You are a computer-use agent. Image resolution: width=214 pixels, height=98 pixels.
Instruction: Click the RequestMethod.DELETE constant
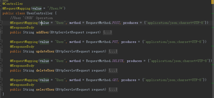click(105, 61)
